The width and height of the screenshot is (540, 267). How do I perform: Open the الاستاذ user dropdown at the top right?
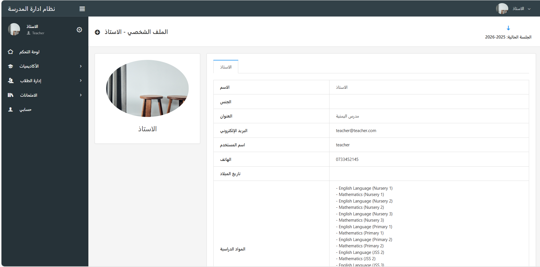[521, 9]
